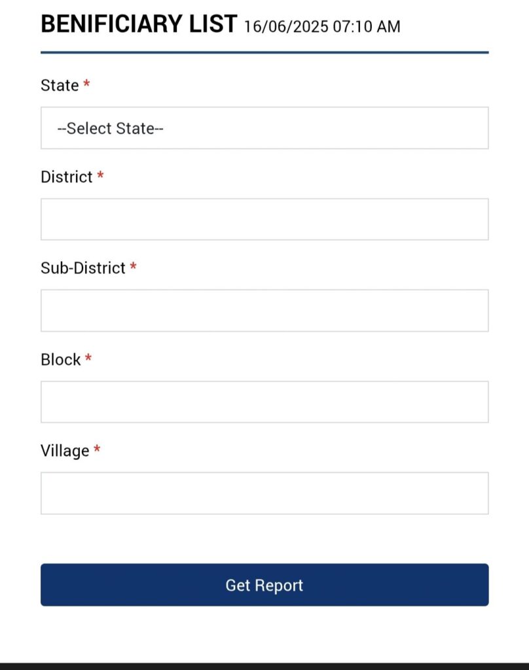Screen dimensions: 529x670
Task: Open the Select State dropdown
Action: click(264, 128)
